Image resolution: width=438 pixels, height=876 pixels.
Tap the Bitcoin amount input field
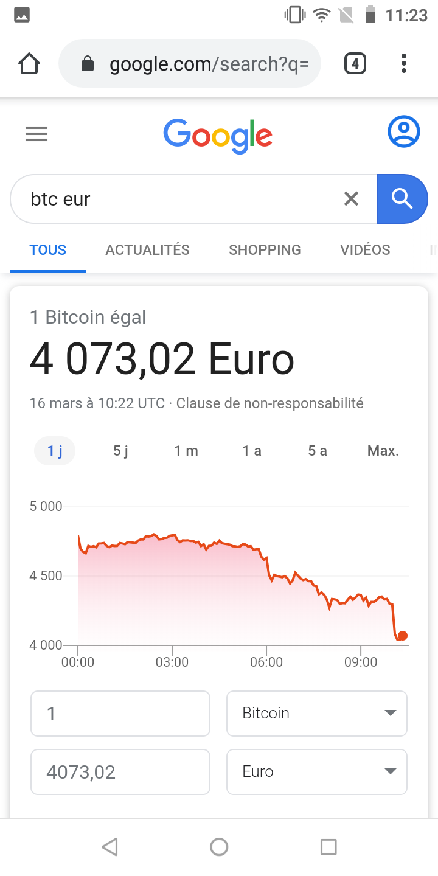120,714
